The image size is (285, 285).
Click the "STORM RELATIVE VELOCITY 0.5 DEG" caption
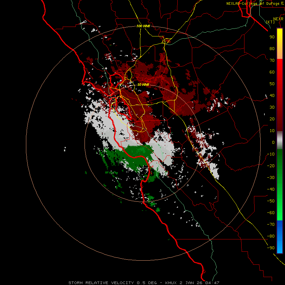point(112,283)
